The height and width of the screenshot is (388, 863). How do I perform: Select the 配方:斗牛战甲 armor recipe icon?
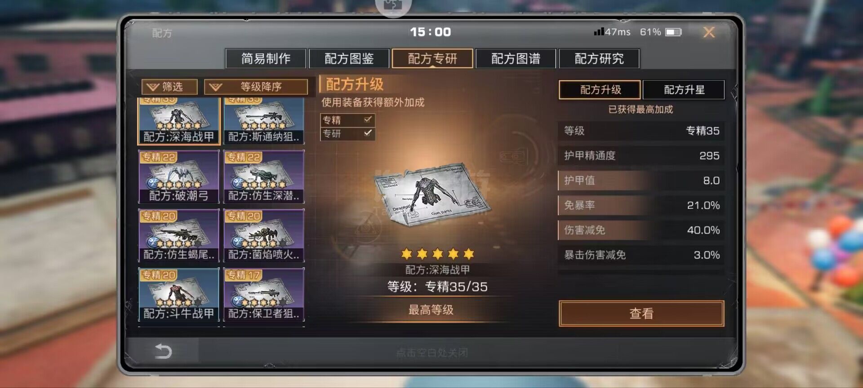pos(178,295)
